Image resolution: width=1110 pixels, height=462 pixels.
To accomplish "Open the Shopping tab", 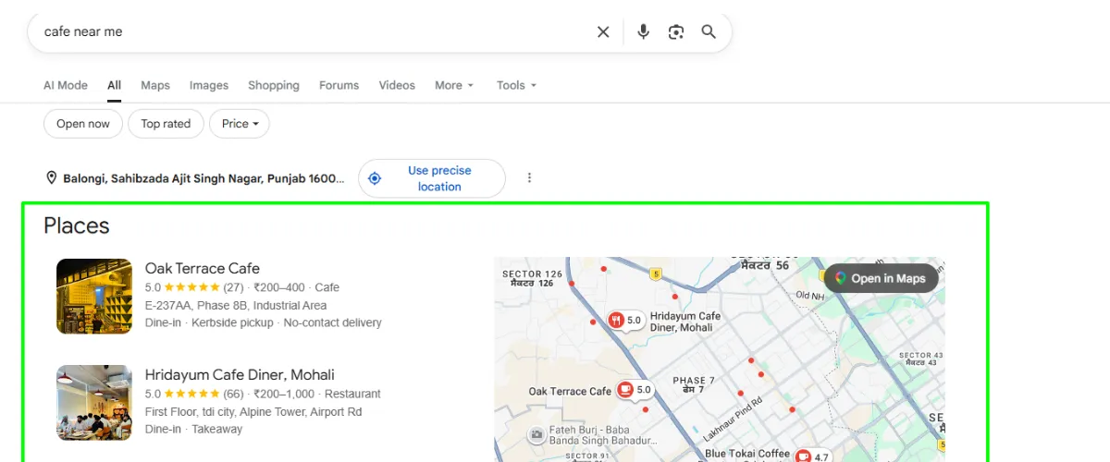I will [274, 85].
